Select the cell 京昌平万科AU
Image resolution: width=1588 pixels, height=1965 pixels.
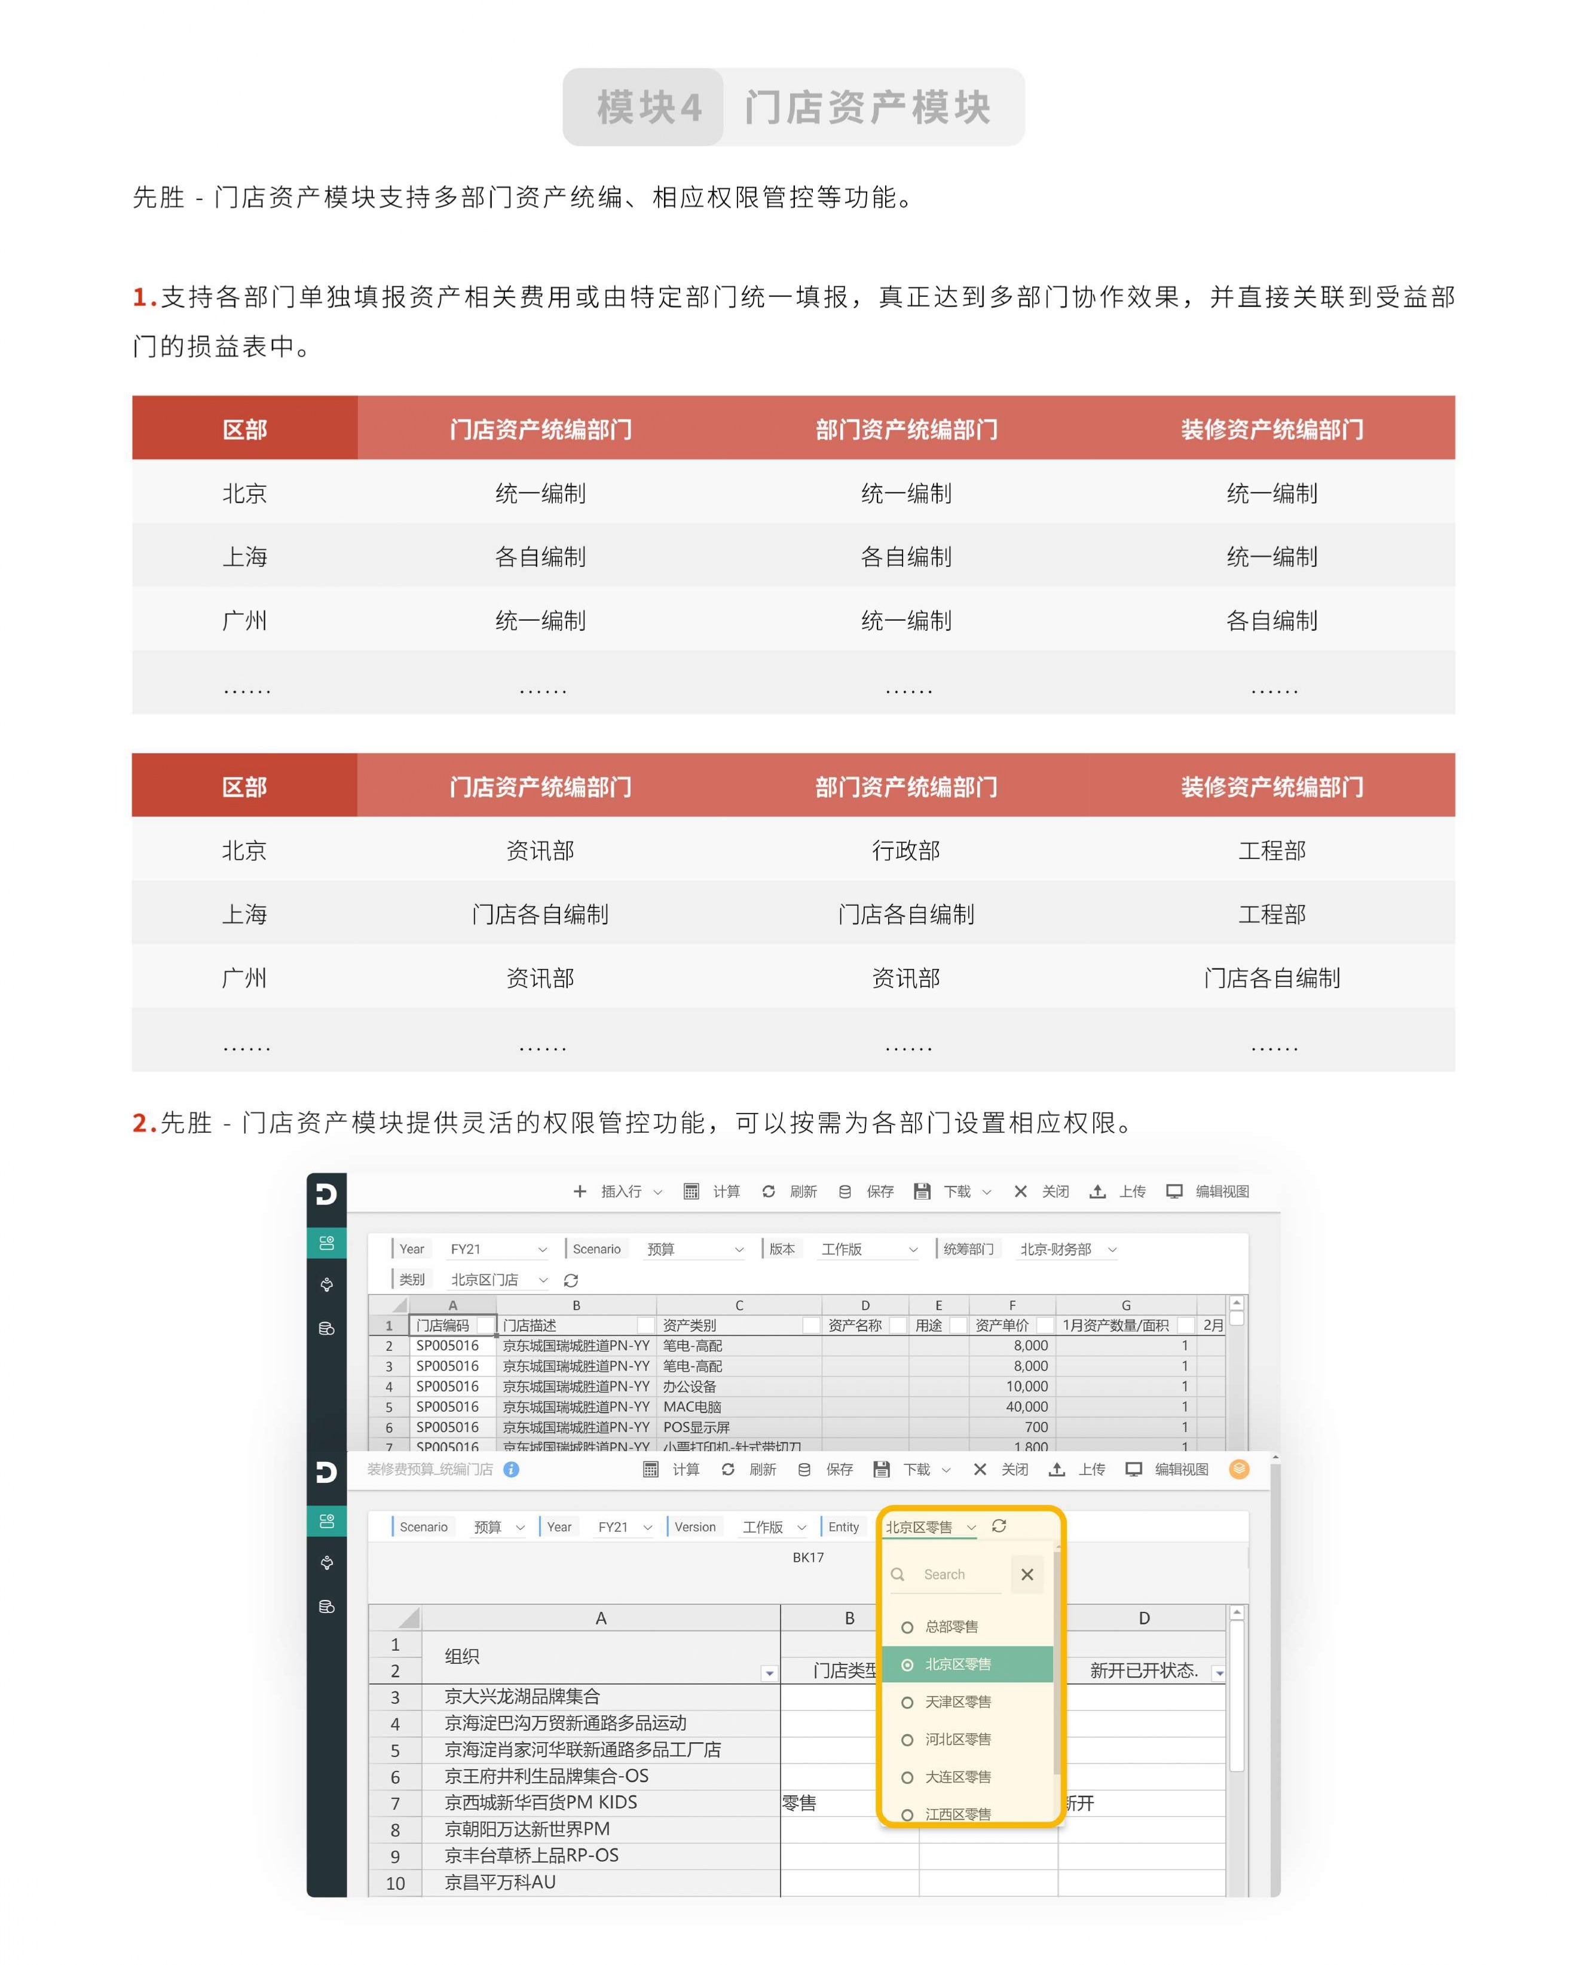tap(601, 1883)
